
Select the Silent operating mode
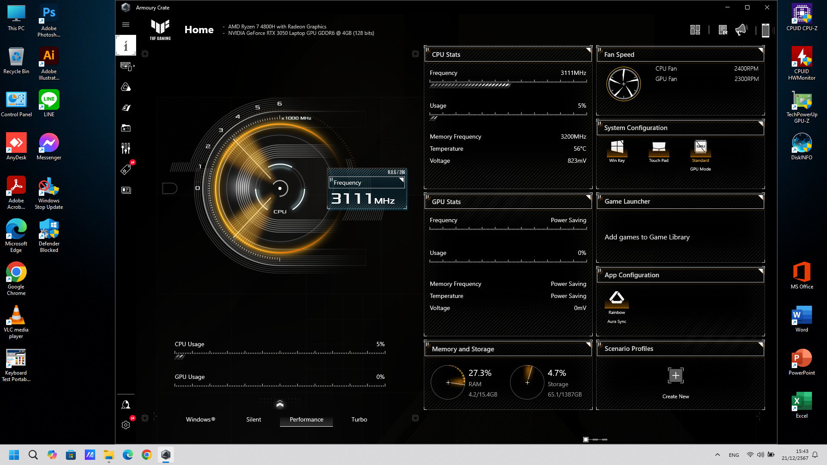pos(253,419)
